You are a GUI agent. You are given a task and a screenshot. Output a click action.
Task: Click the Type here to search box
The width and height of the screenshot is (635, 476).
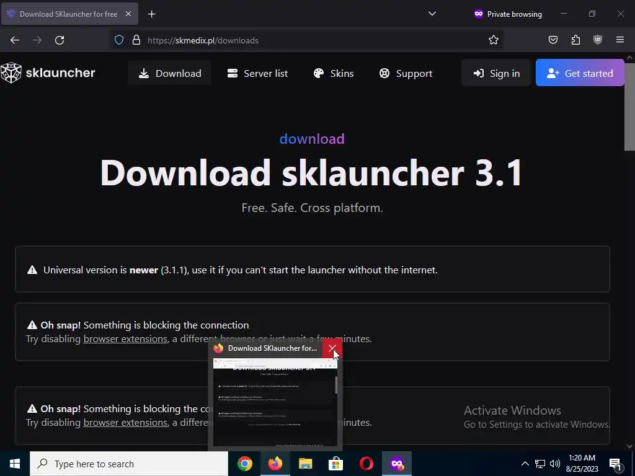coord(129,464)
